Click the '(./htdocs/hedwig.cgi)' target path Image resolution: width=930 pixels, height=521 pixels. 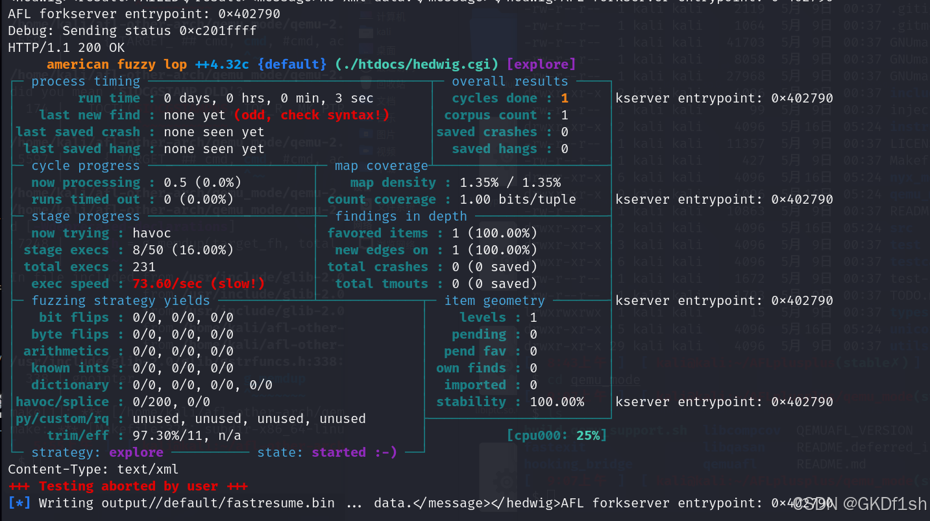tap(417, 64)
